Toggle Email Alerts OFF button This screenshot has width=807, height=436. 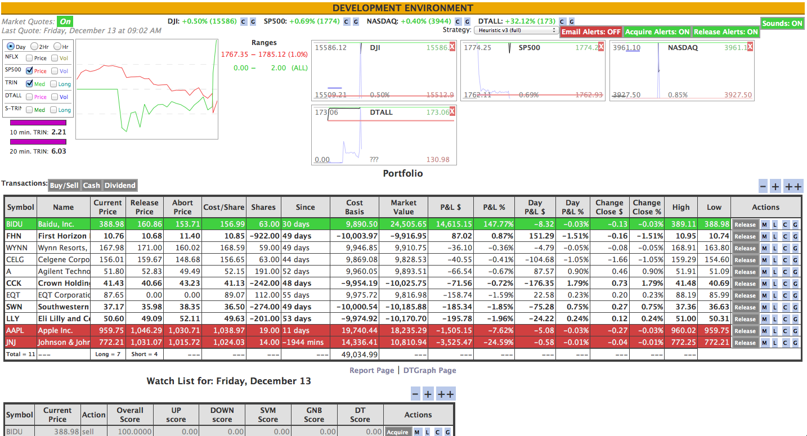click(591, 32)
